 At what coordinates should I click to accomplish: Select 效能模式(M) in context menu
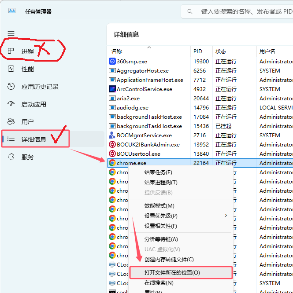click(x=159, y=206)
